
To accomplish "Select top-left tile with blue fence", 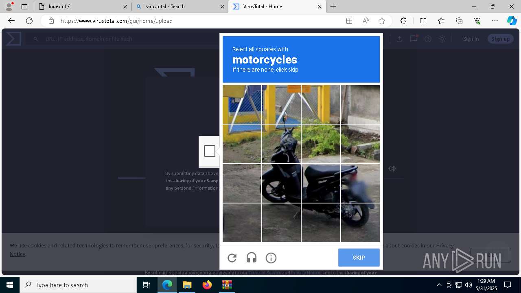I will 242,104.
